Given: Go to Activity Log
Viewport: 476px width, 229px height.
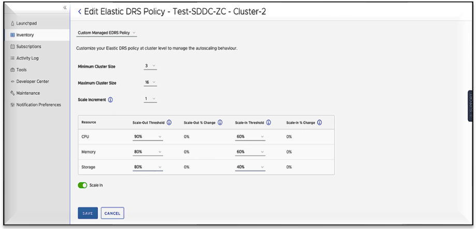Looking at the screenshot, I should click(x=27, y=58).
